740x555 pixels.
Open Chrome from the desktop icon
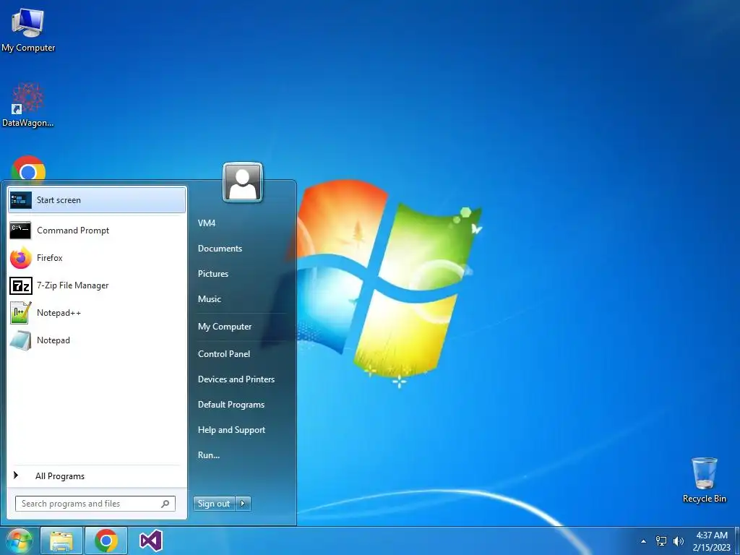coord(28,168)
